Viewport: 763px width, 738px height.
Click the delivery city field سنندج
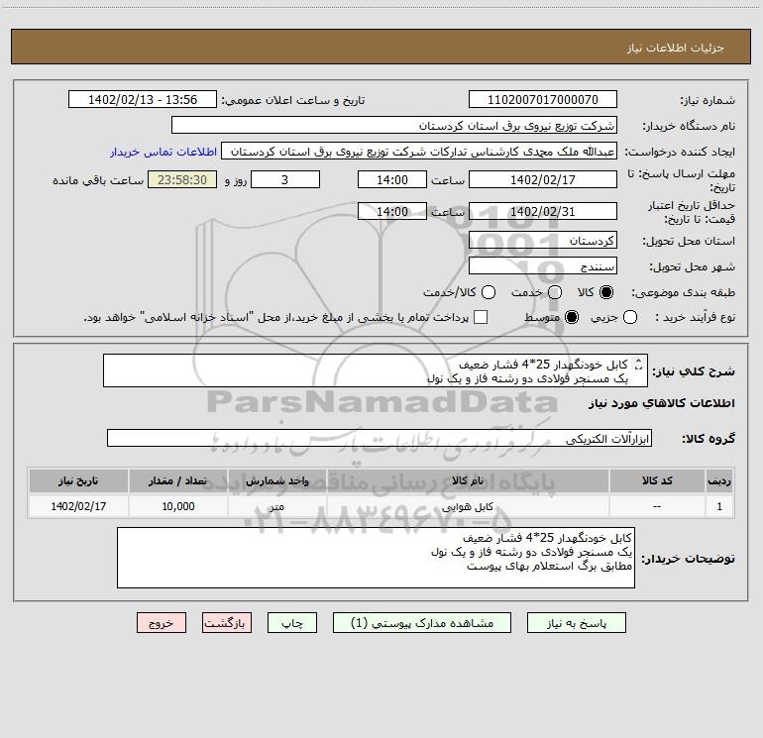543,265
